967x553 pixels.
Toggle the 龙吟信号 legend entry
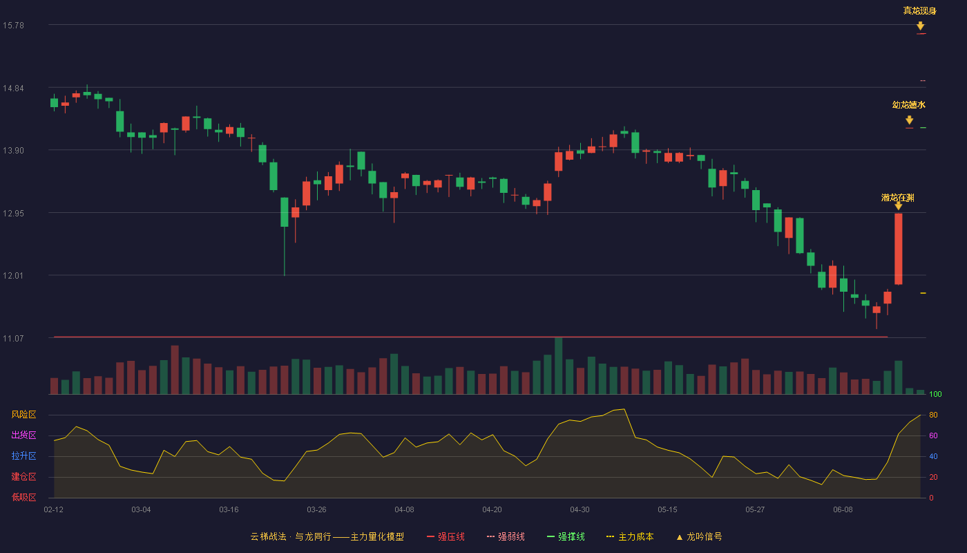(699, 536)
